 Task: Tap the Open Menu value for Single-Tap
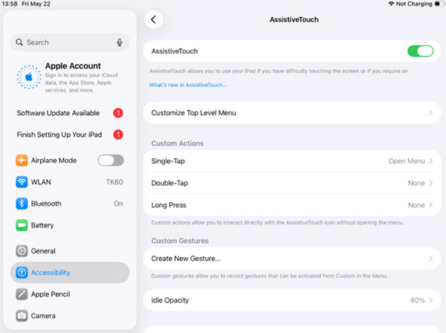(407, 161)
